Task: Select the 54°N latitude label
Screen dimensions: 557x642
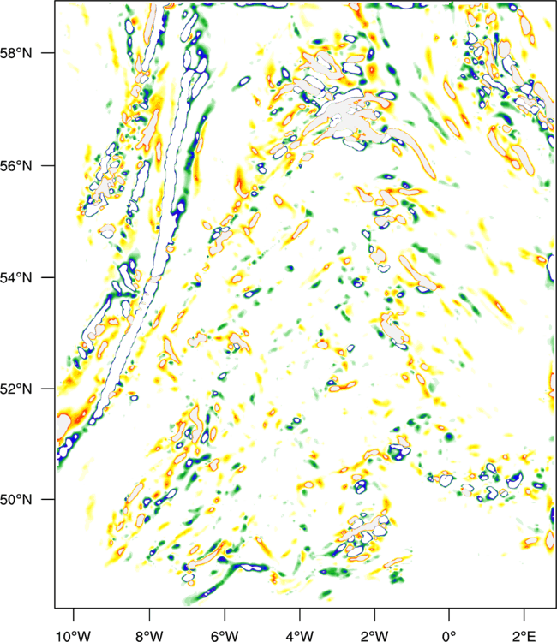Action: (x=16, y=277)
